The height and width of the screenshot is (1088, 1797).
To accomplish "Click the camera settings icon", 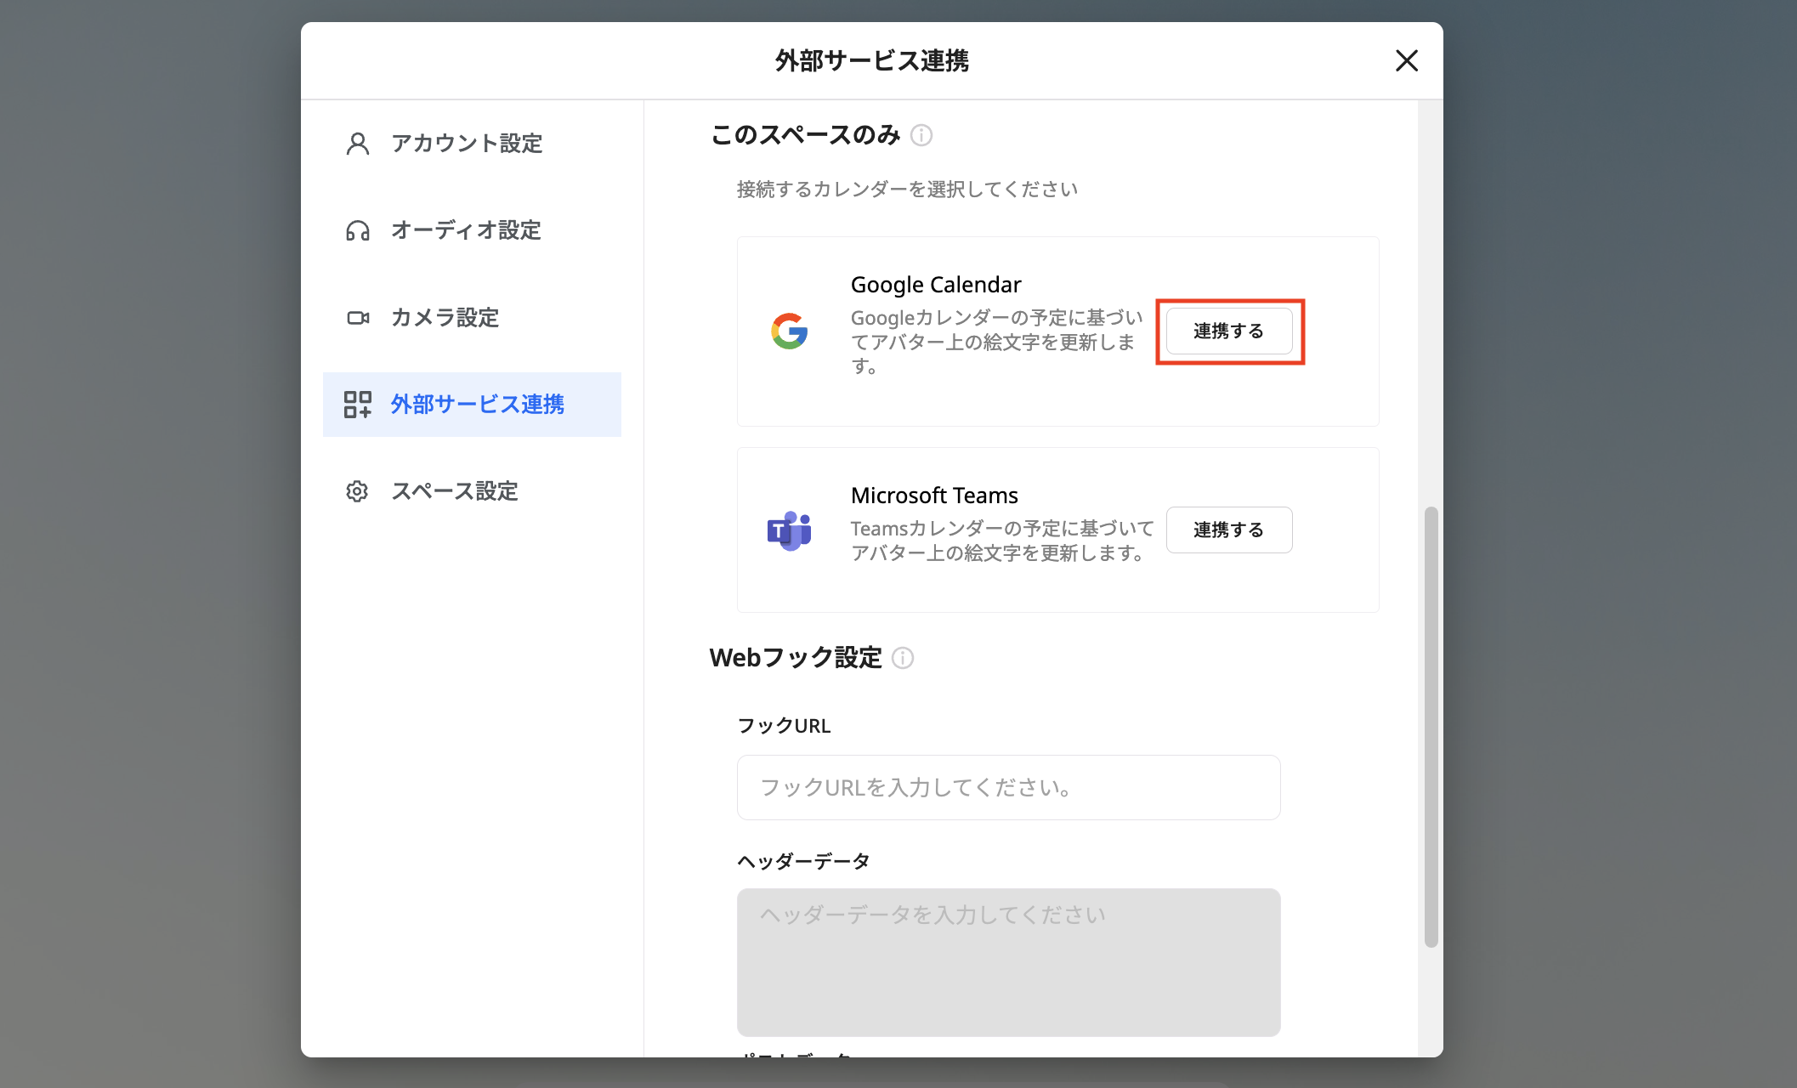I will pos(358,318).
